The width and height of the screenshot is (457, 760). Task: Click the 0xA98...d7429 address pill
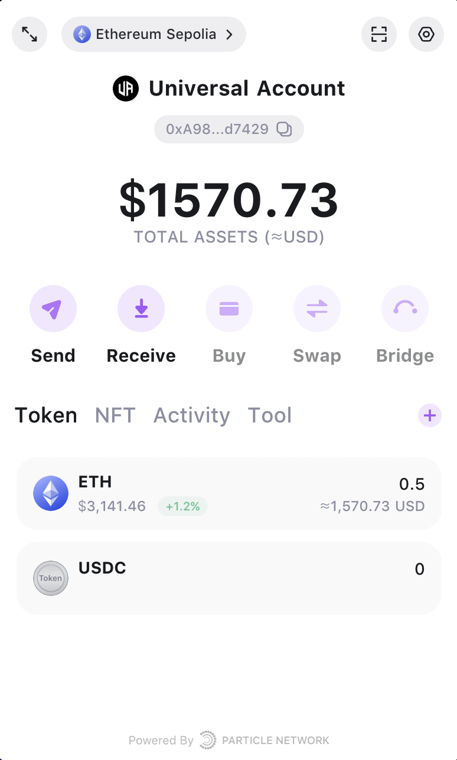217,129
